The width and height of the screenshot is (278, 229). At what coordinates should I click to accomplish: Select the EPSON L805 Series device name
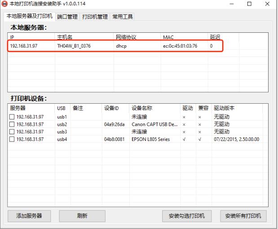150,139
